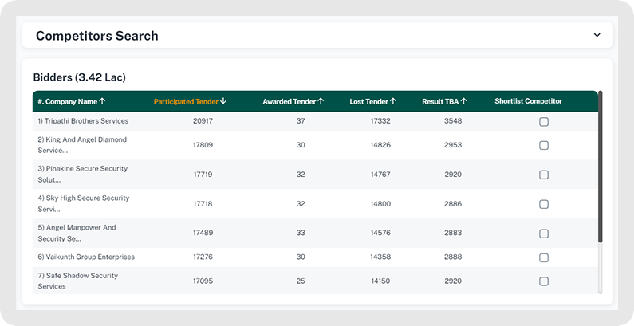The height and width of the screenshot is (326, 634).
Task: Sort Awarded Tender column using arrow
Action: click(x=321, y=101)
